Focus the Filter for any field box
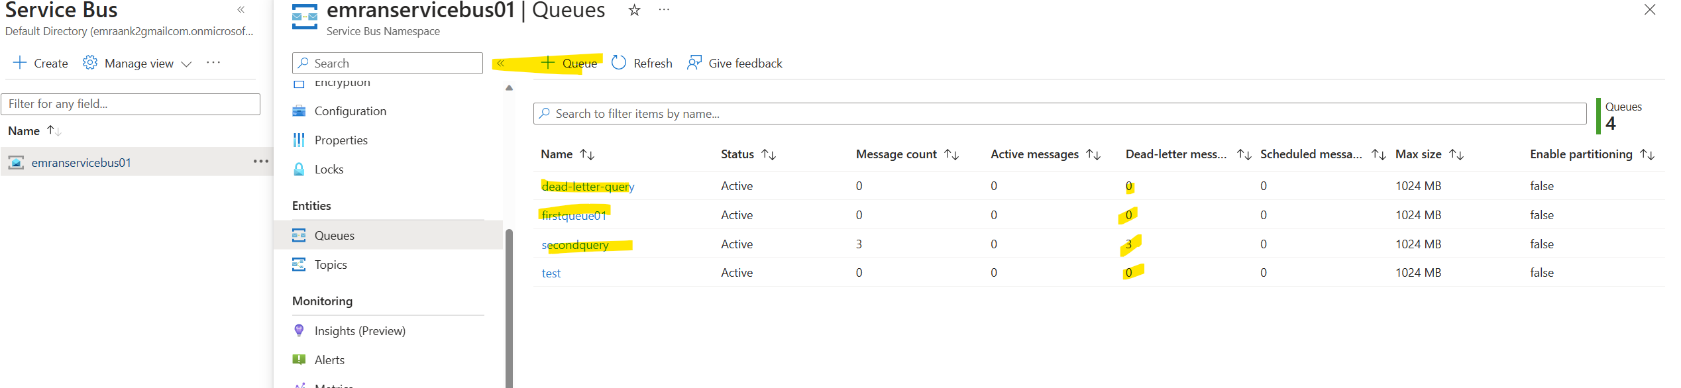The width and height of the screenshot is (1681, 388). 131,104
